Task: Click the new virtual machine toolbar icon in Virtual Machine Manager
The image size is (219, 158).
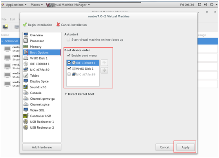Action: point(5,27)
